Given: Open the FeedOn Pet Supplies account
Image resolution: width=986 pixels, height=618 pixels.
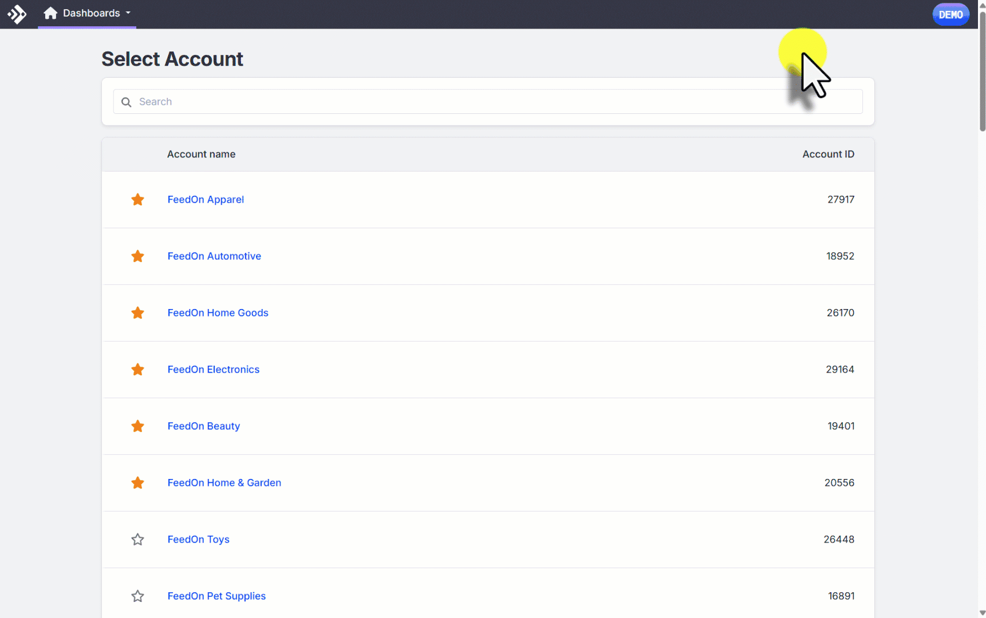Looking at the screenshot, I should (x=216, y=596).
